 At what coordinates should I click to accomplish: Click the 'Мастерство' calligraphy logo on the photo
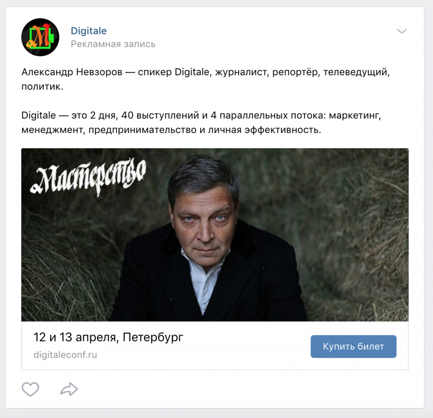(x=88, y=177)
